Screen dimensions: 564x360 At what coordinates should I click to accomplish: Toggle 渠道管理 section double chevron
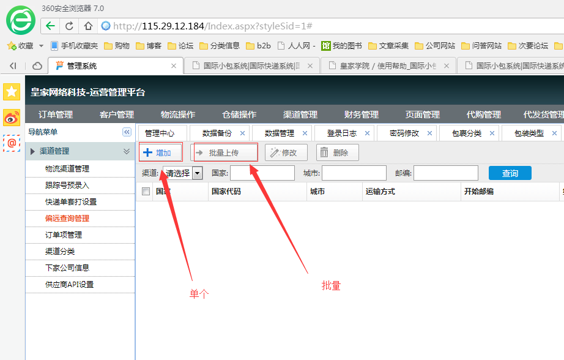pos(127,151)
